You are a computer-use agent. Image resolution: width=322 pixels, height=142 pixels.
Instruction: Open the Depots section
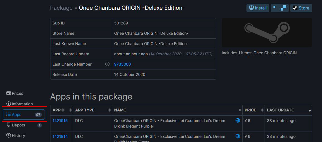18,125
